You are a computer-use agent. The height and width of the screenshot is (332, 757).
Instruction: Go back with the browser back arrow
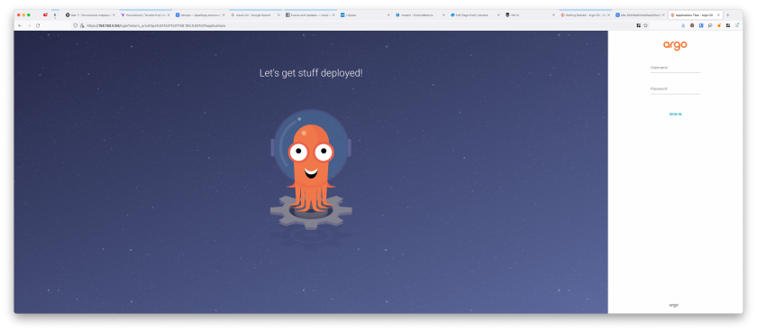(x=20, y=25)
